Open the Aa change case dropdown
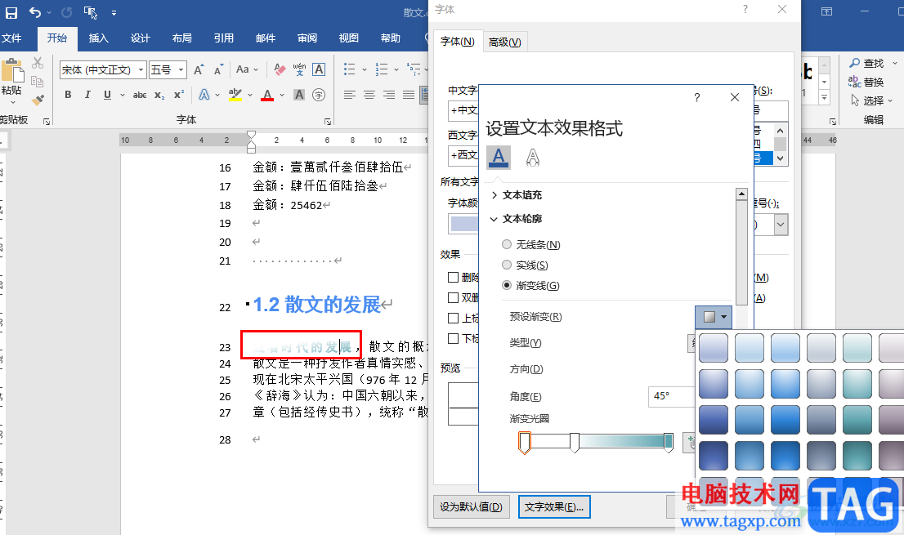This screenshot has height=535, width=904. [x=248, y=69]
